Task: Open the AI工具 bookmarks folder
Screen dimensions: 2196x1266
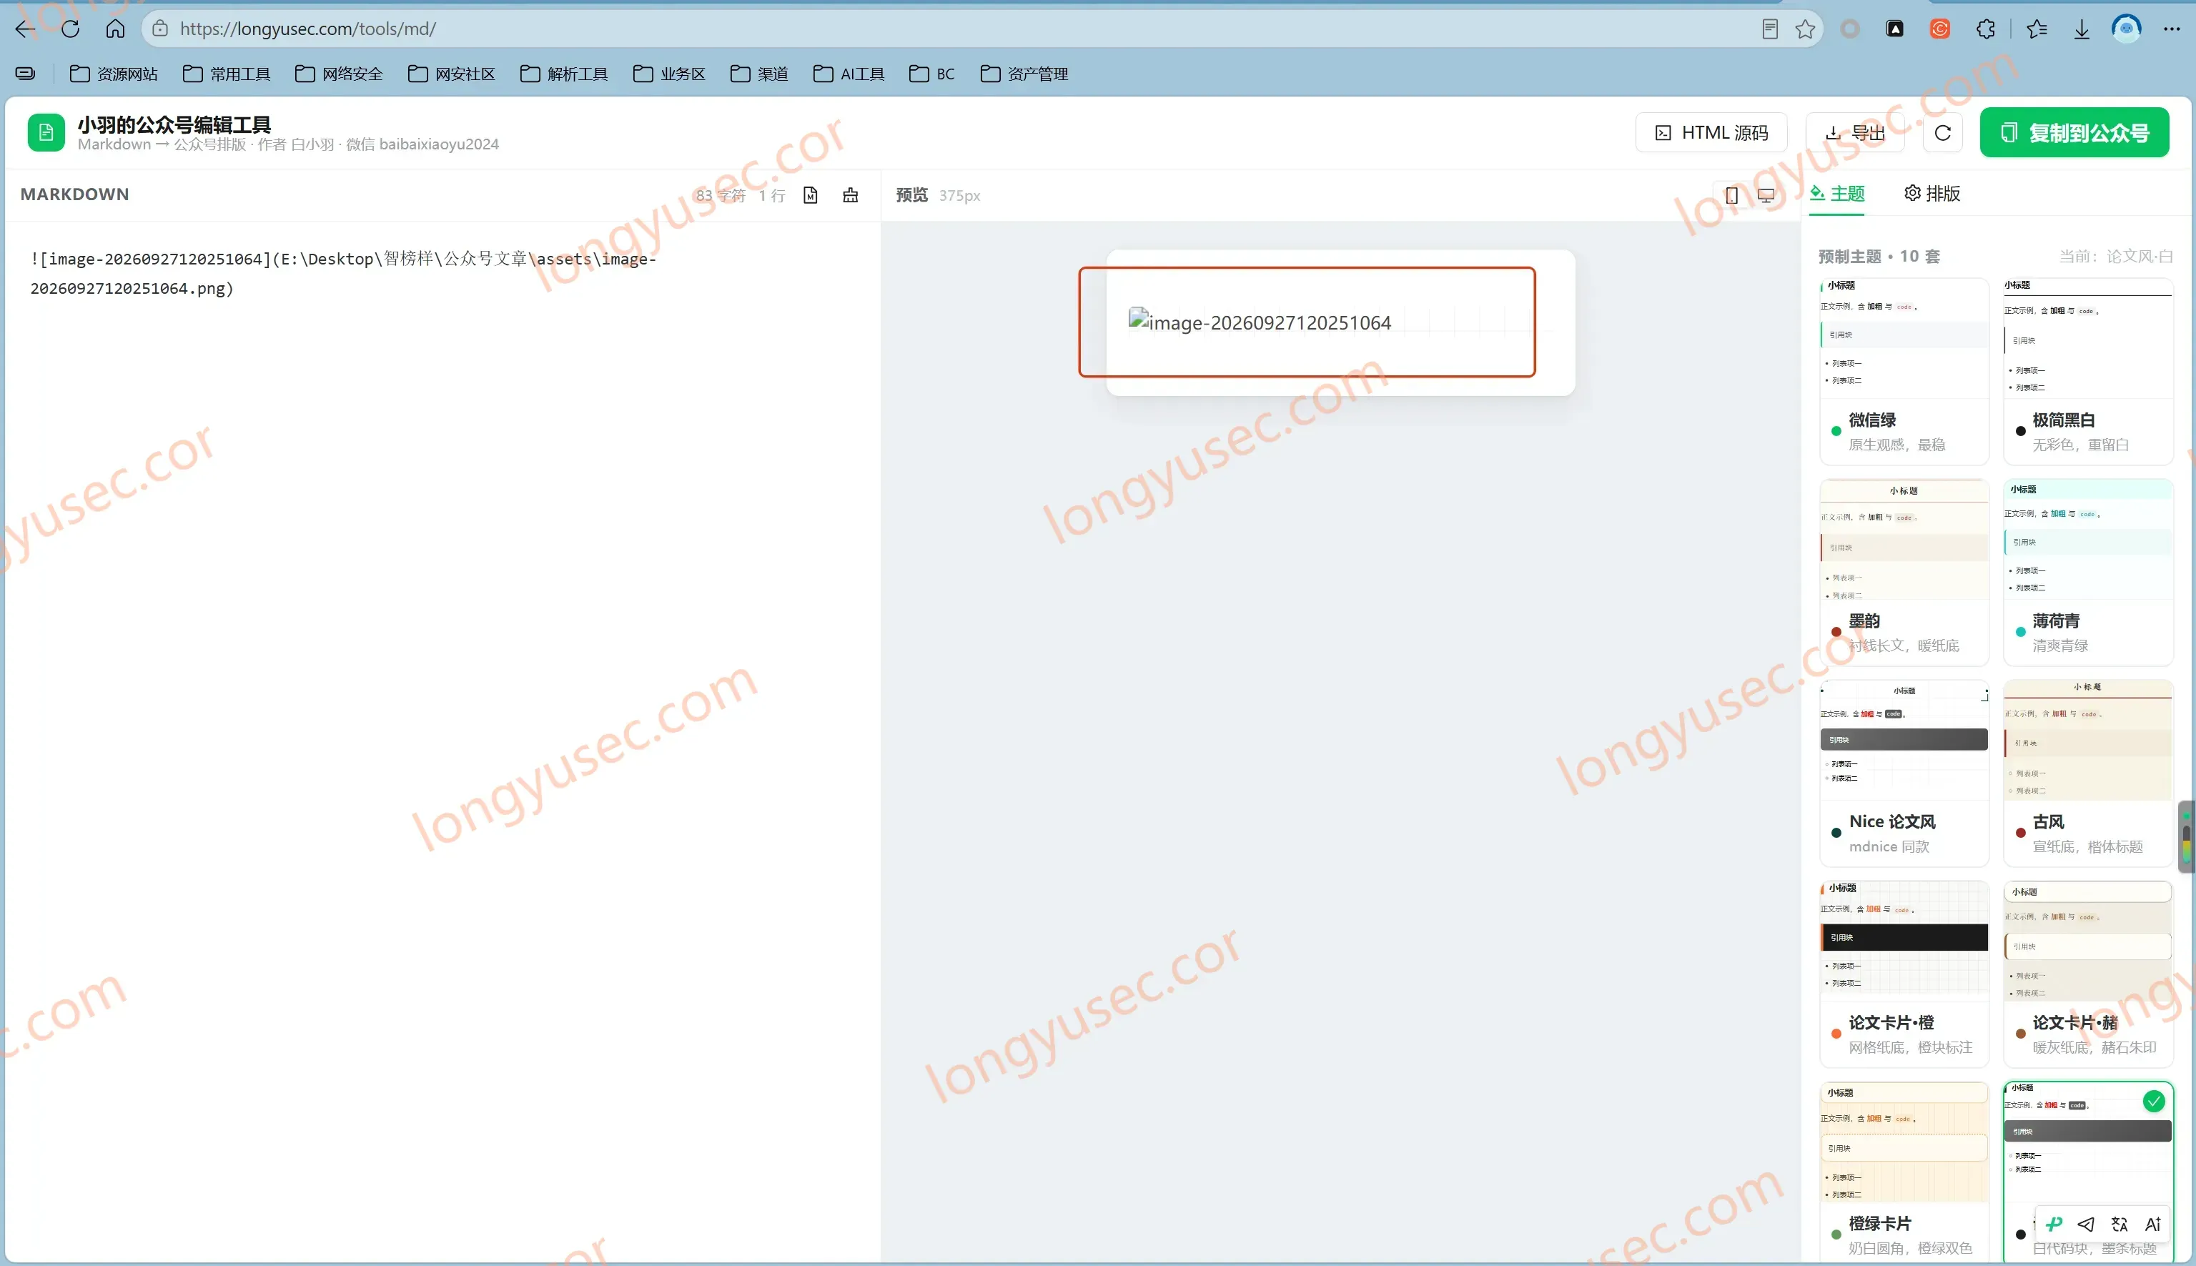Action: tap(849, 74)
